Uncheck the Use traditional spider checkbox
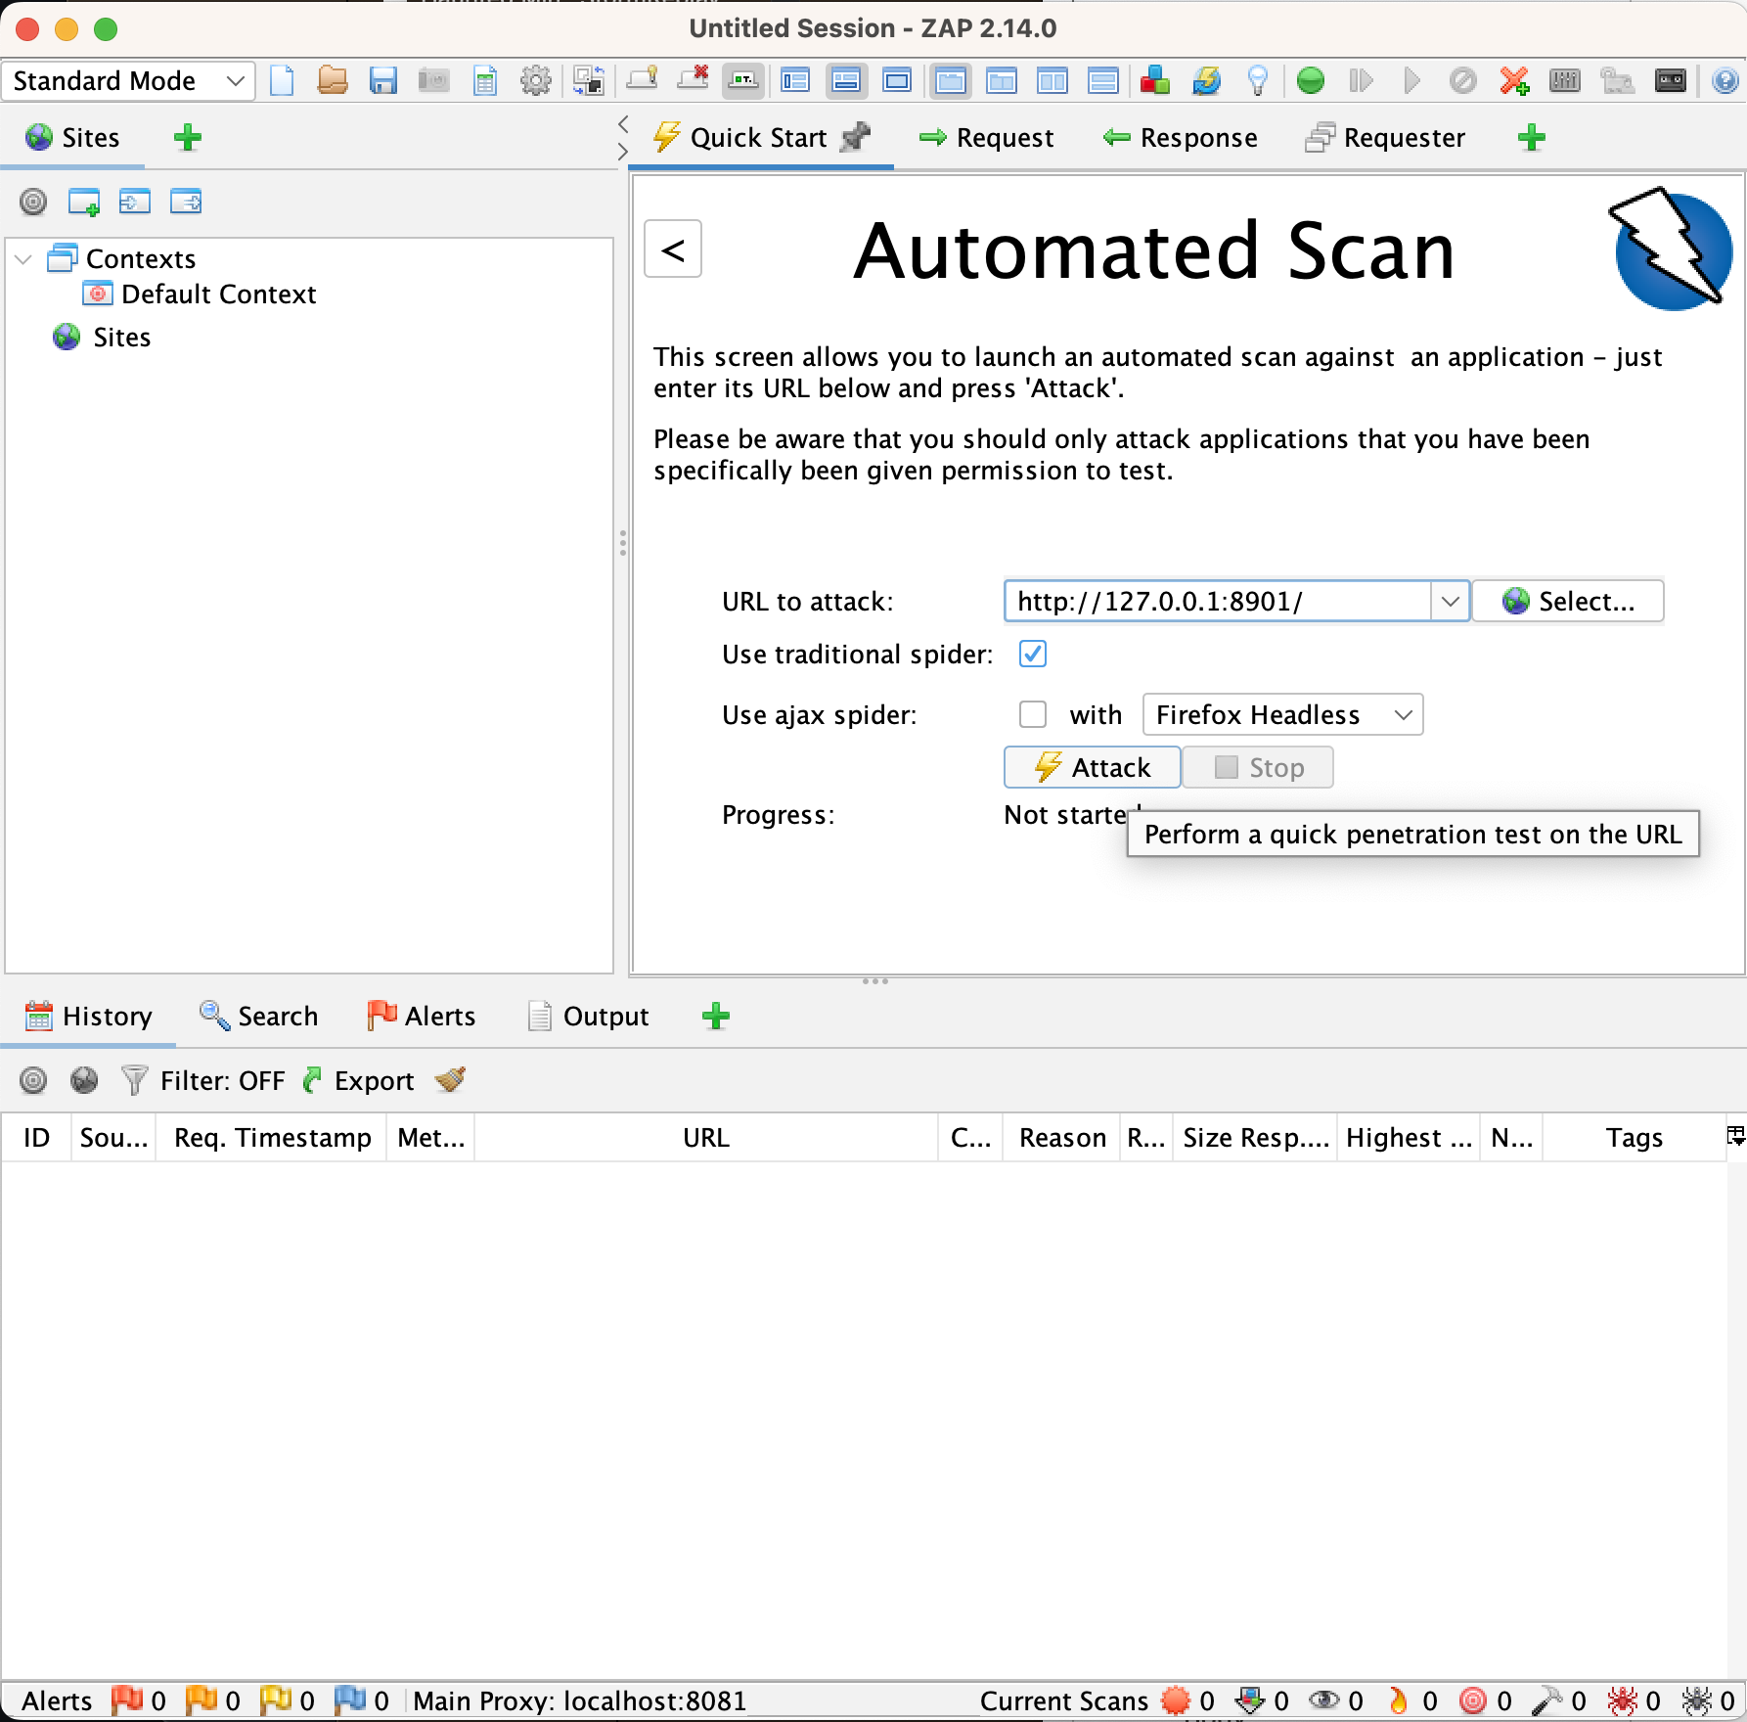1747x1722 pixels. point(1032,654)
